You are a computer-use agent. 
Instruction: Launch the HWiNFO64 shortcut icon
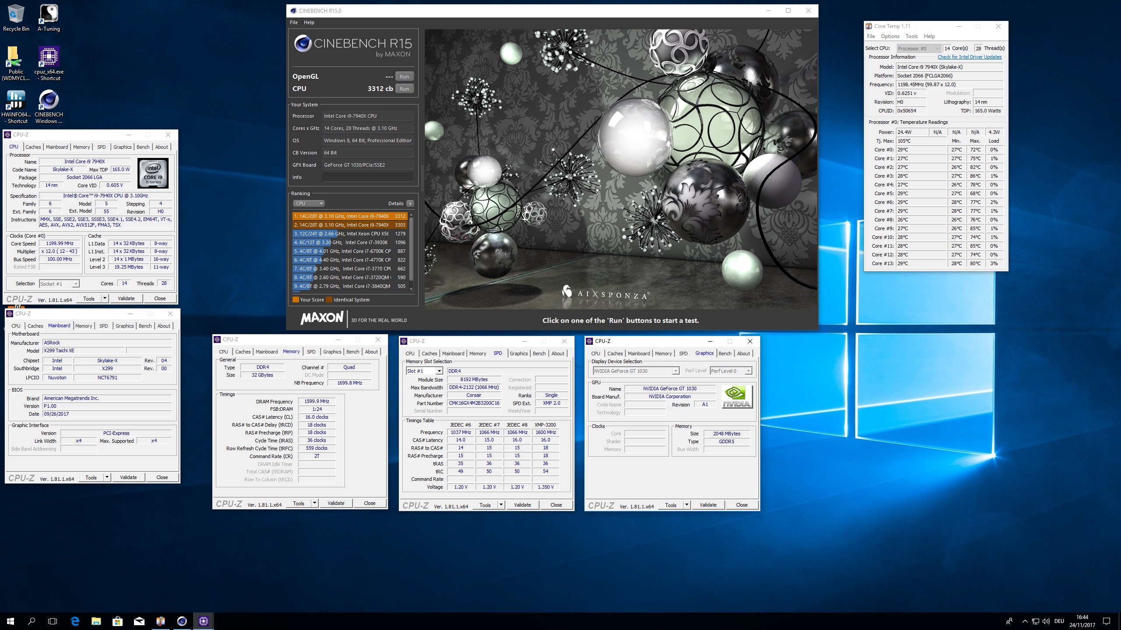click(16, 107)
